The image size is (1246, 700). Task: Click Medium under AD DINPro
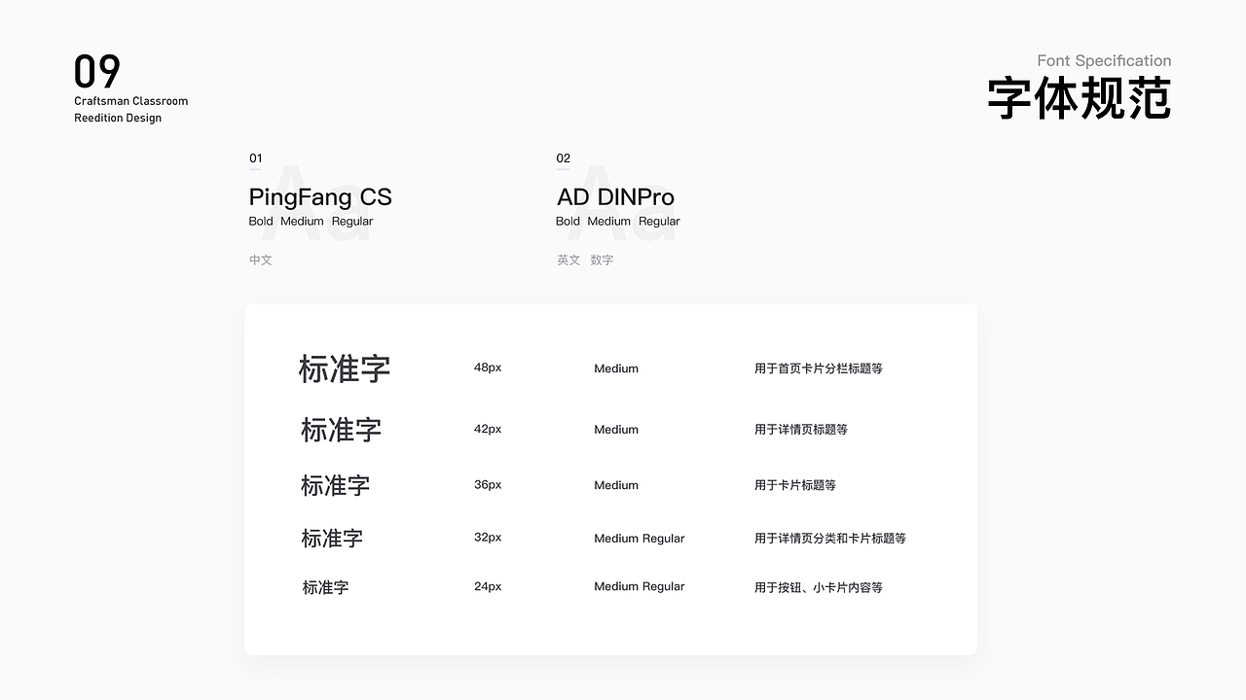point(608,221)
